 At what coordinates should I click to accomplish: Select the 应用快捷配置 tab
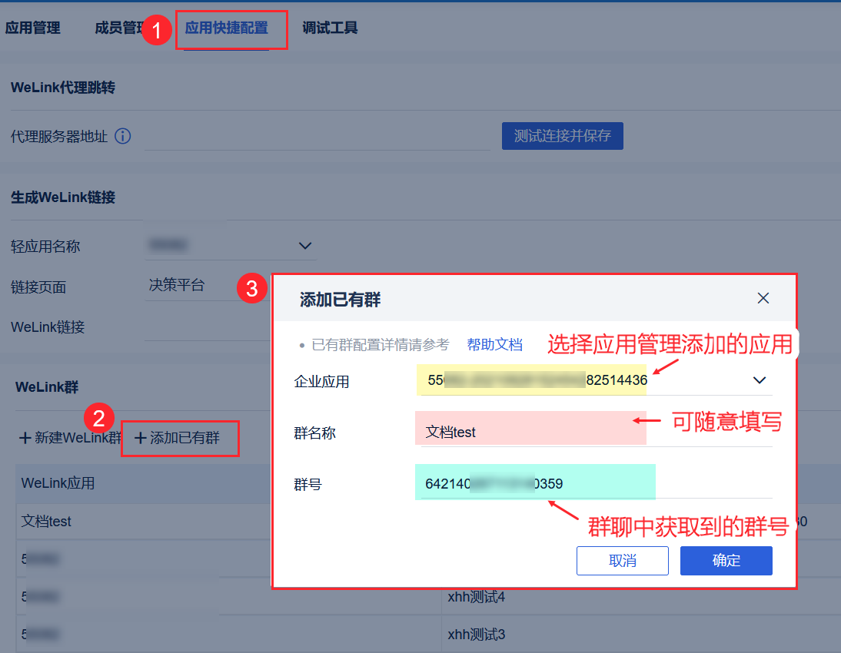[x=226, y=28]
